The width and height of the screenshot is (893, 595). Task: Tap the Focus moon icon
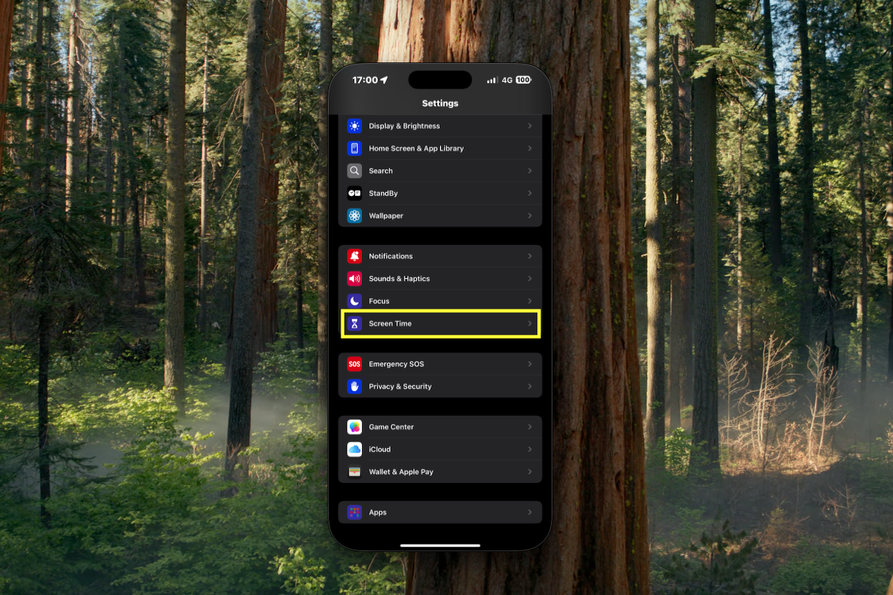(354, 301)
